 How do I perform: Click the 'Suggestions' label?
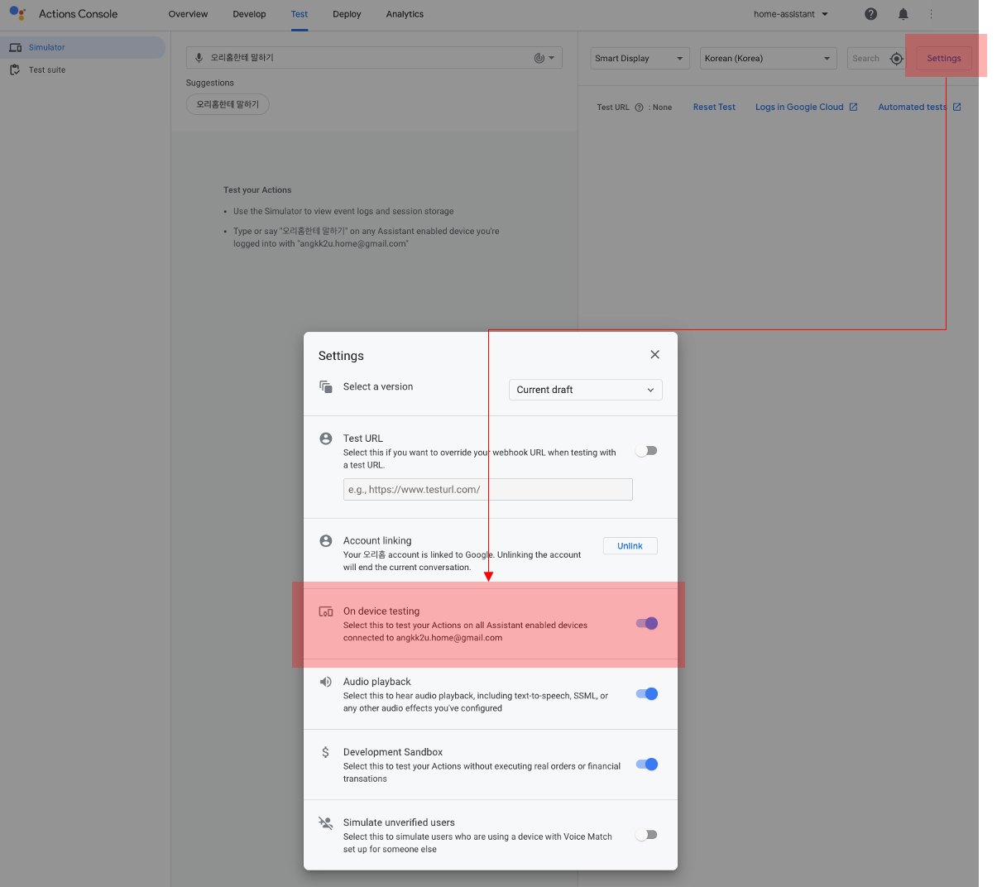coord(210,83)
